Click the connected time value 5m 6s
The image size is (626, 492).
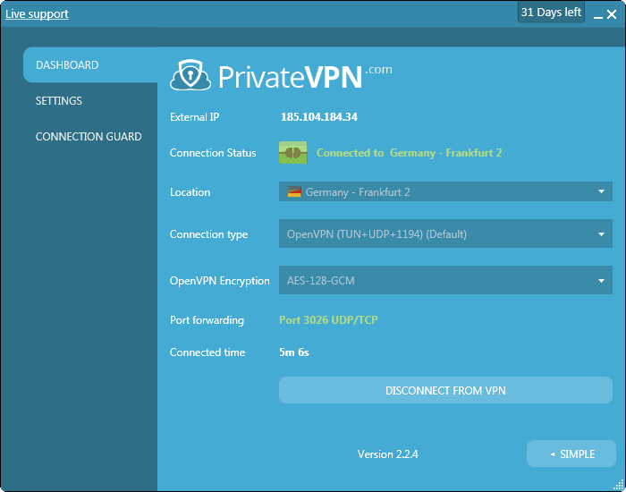pyautogui.click(x=294, y=352)
